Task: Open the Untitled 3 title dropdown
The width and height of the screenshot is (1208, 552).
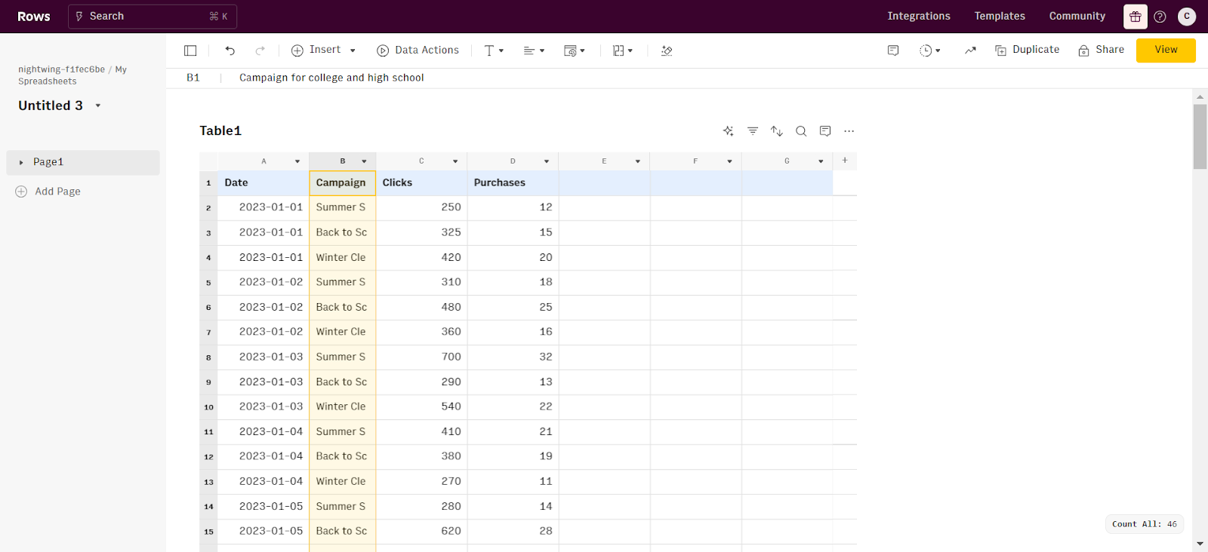Action: 98,106
